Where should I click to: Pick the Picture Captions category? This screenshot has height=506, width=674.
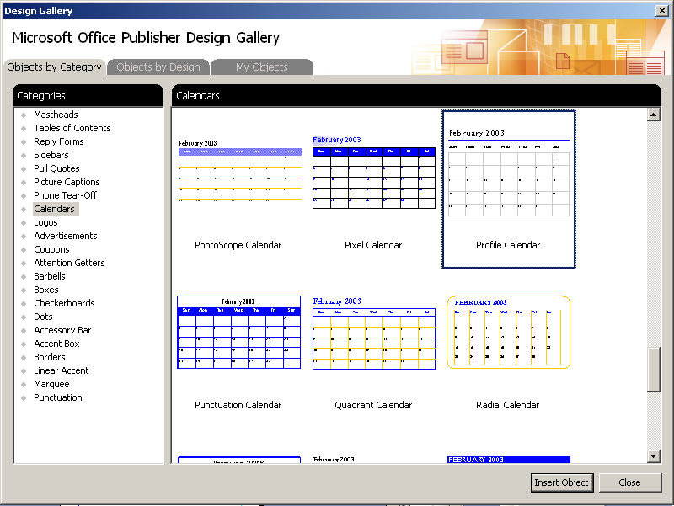click(67, 182)
